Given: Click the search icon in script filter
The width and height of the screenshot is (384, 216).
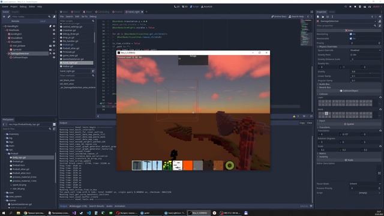Looking at the screenshot, I should pyautogui.click(x=93, y=22).
